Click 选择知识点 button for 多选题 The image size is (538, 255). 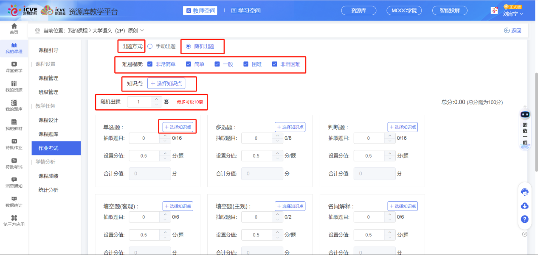tap(290, 127)
